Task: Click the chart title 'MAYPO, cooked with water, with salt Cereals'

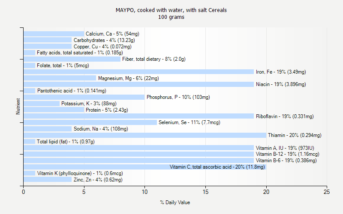Action: 171,10
